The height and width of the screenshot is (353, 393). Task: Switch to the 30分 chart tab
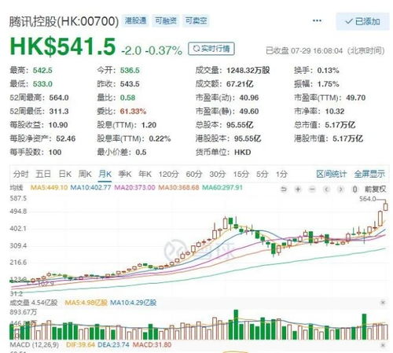tap(218, 174)
